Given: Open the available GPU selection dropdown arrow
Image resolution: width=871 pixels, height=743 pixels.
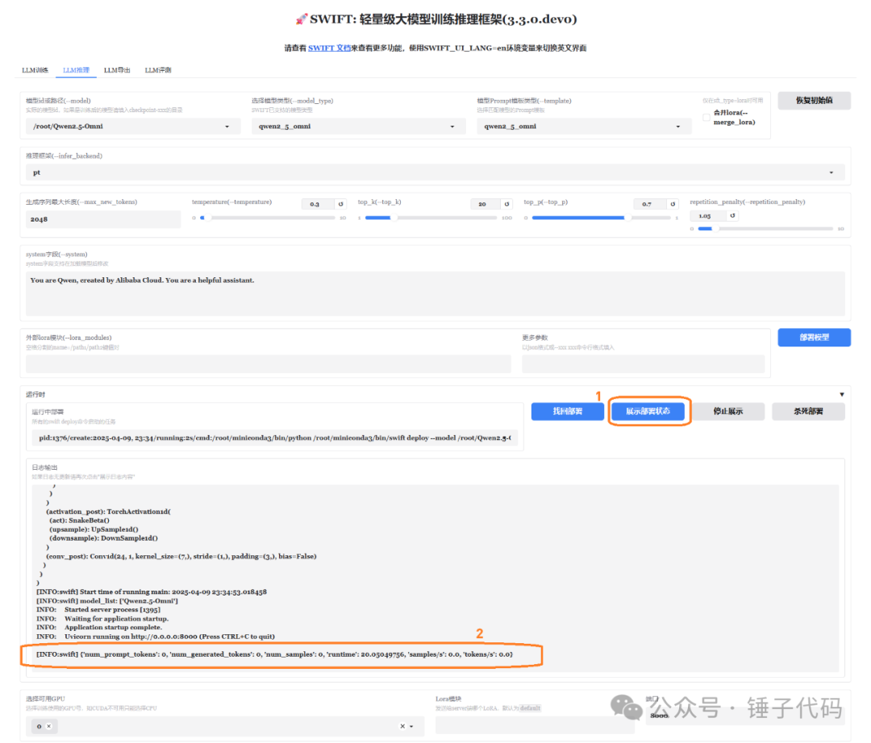Looking at the screenshot, I should pyautogui.click(x=411, y=726).
